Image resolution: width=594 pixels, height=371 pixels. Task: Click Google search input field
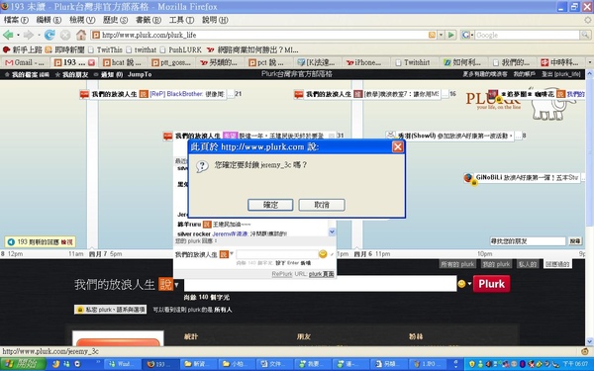coord(527,35)
